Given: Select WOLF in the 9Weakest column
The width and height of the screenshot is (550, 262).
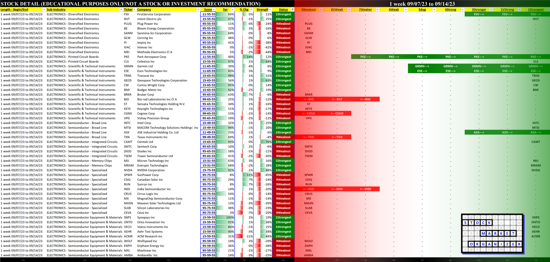Looking at the screenshot, I should (309, 241).
